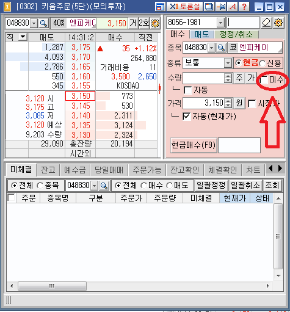The image size is (290, 312).
Task: Expand the top stock code 048830 dropdown
Action: 34,23
